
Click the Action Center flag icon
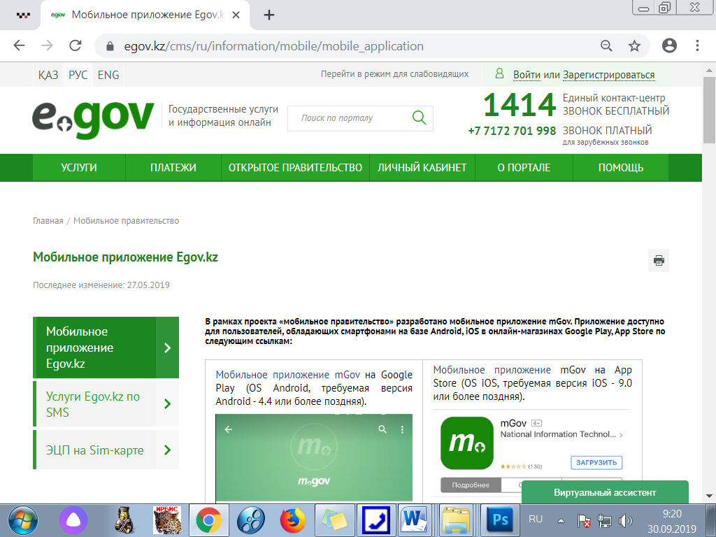[584, 520]
